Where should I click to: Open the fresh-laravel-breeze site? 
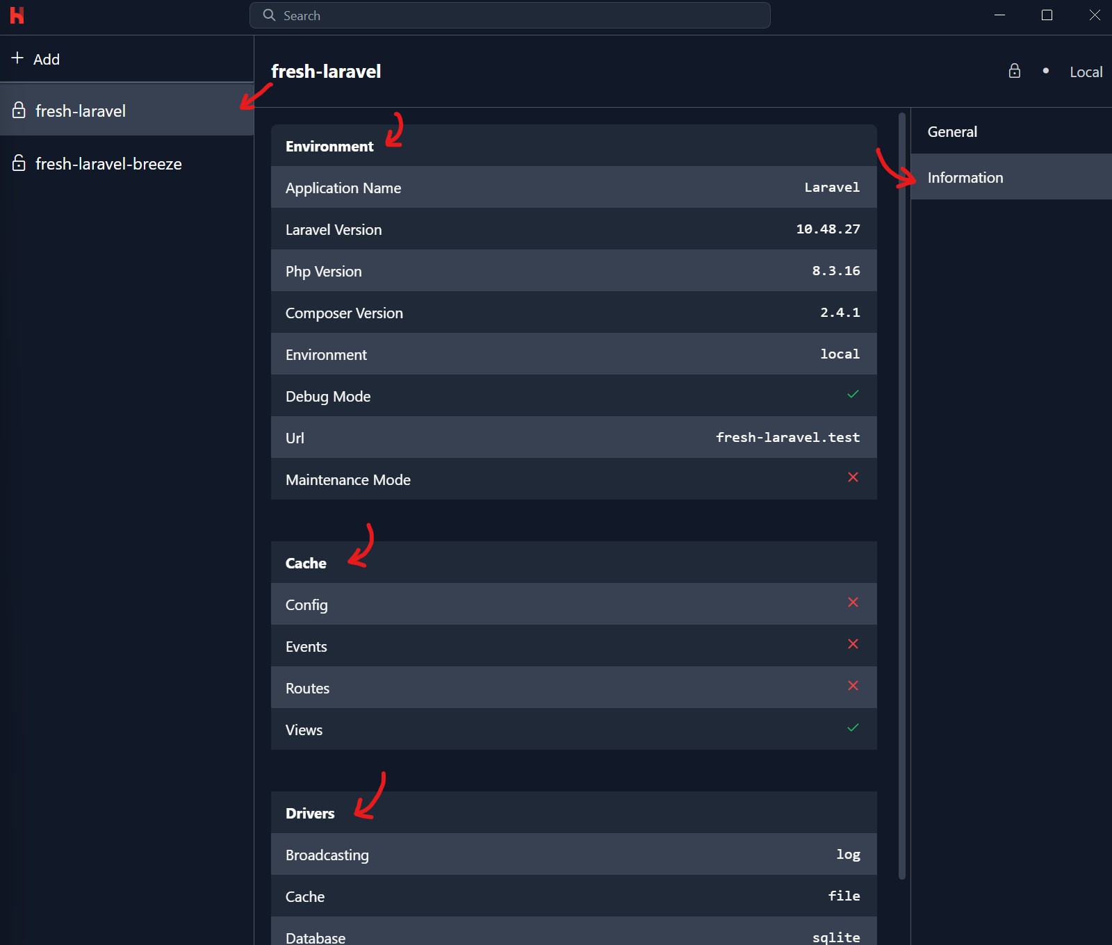tap(108, 164)
